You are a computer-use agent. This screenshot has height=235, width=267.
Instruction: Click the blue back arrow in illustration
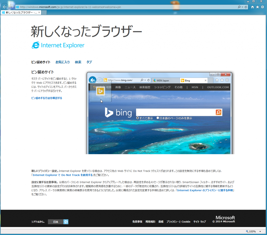pyautogui.click(x=93, y=80)
